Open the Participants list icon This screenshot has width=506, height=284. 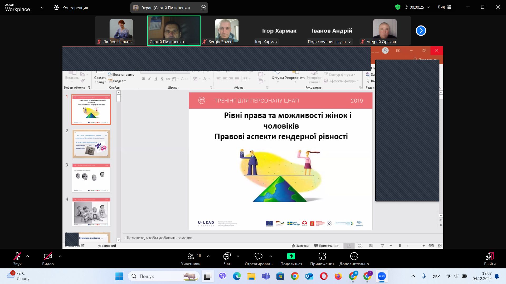click(x=191, y=256)
